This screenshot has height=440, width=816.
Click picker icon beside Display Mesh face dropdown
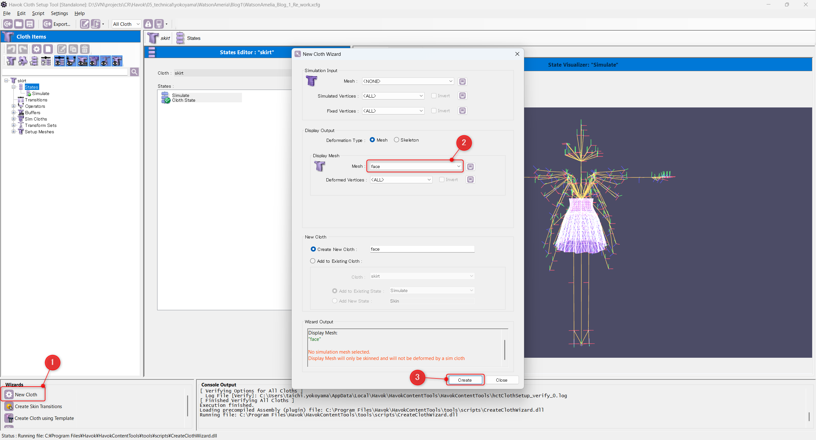tap(470, 166)
